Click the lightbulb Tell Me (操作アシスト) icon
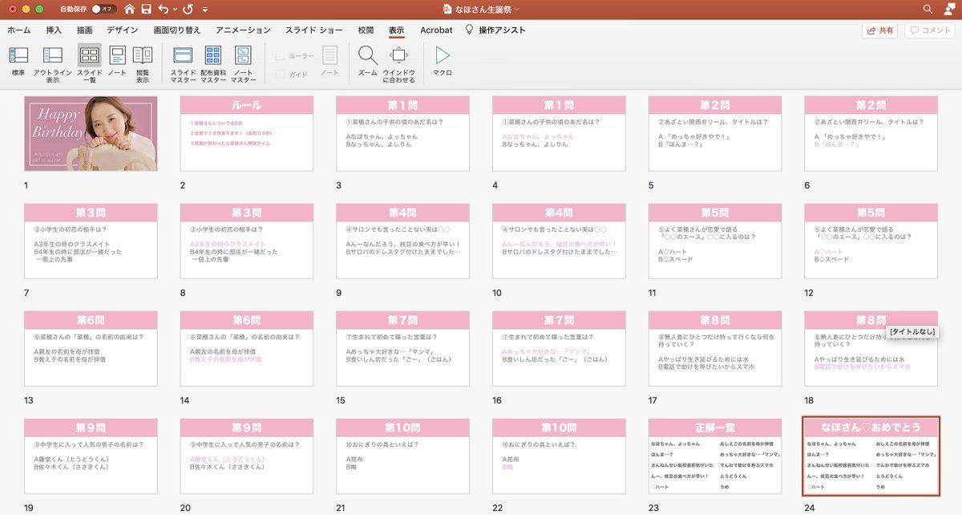Viewport: 962px width, 515px height. tap(469, 30)
